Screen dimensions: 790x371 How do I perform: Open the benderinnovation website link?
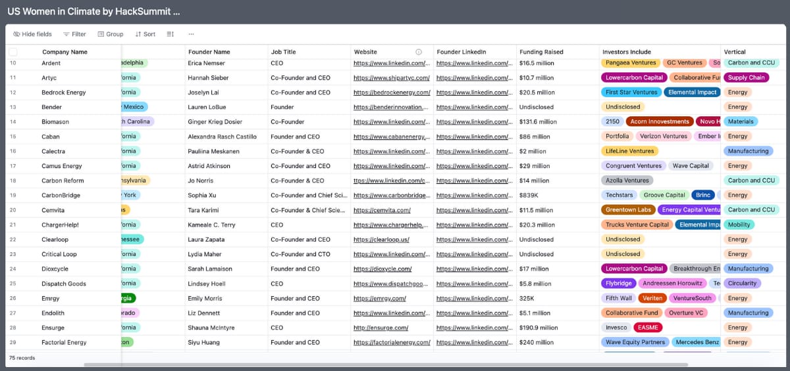[392, 107]
